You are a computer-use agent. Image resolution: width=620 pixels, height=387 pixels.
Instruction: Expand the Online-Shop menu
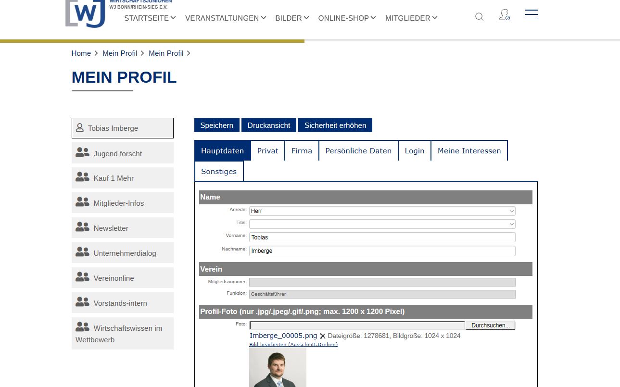click(x=347, y=18)
